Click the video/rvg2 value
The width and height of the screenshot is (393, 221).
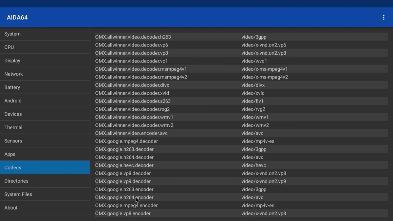[x=253, y=109]
